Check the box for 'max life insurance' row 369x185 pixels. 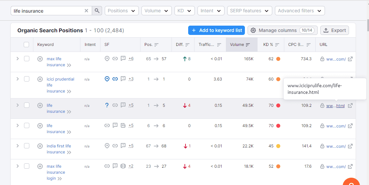click(27, 59)
